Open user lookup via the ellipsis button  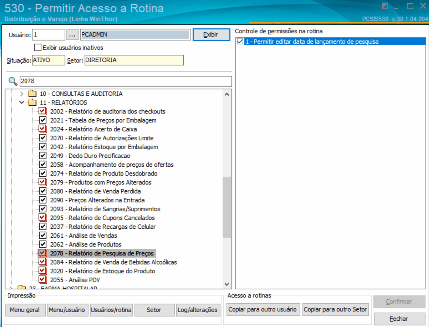coord(72,35)
